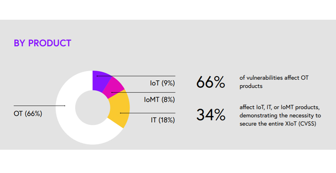Click the gray donut chart center
This screenshot has height=173, width=336.
(x=93, y=107)
